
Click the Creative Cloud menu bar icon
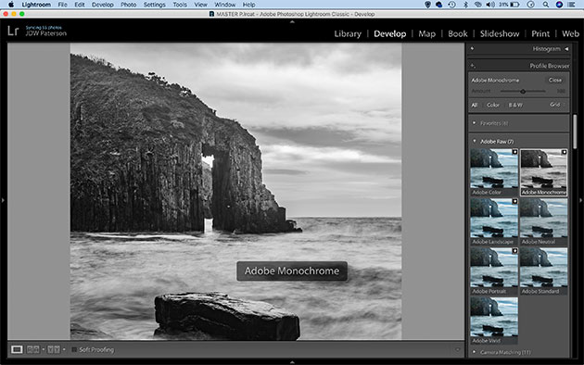(439, 5)
